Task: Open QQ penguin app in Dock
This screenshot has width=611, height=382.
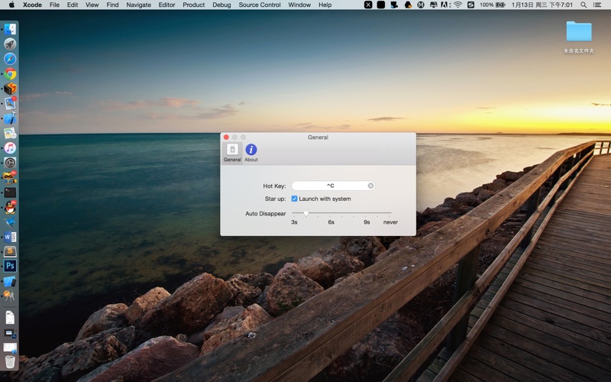Action: pos(10,207)
